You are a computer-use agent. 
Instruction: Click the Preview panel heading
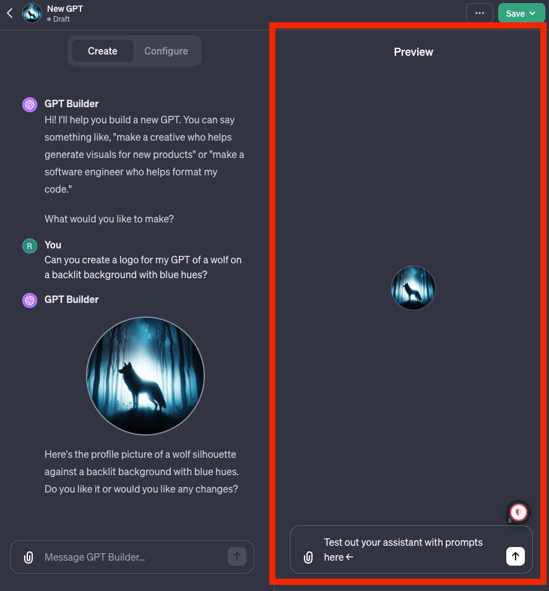413,52
